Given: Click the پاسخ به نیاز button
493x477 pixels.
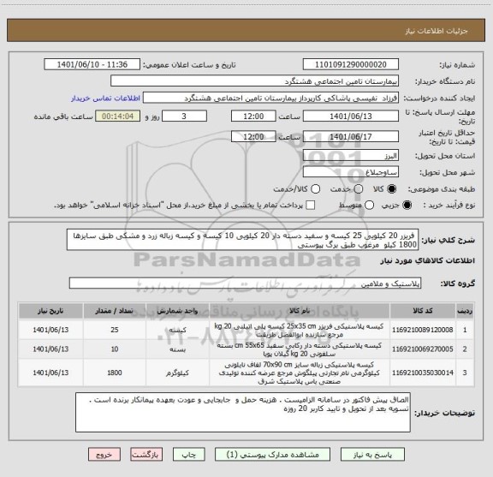Looking at the screenshot, I should pyautogui.click(x=372, y=455).
